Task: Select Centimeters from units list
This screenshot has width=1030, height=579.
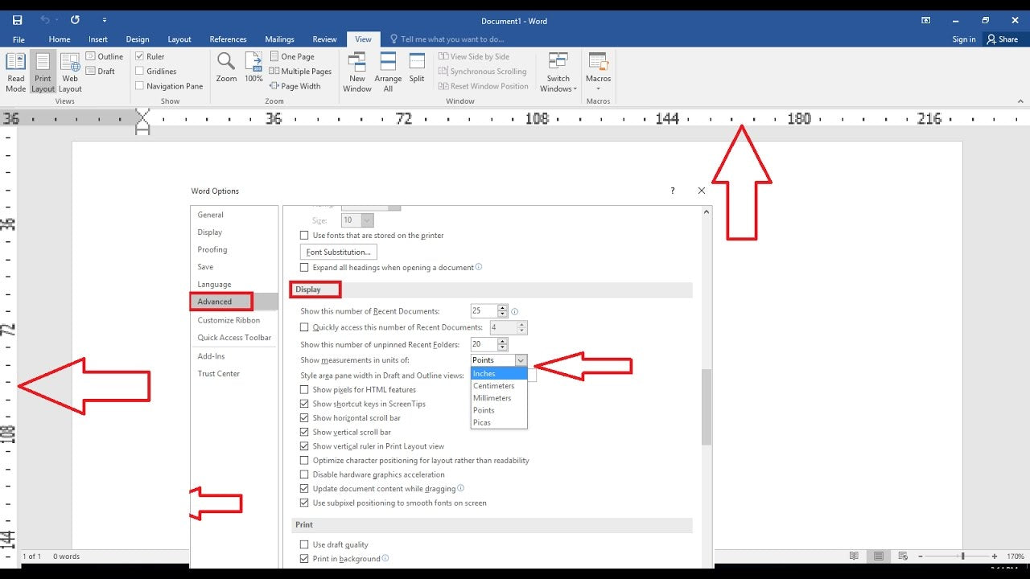Action: [499, 386]
